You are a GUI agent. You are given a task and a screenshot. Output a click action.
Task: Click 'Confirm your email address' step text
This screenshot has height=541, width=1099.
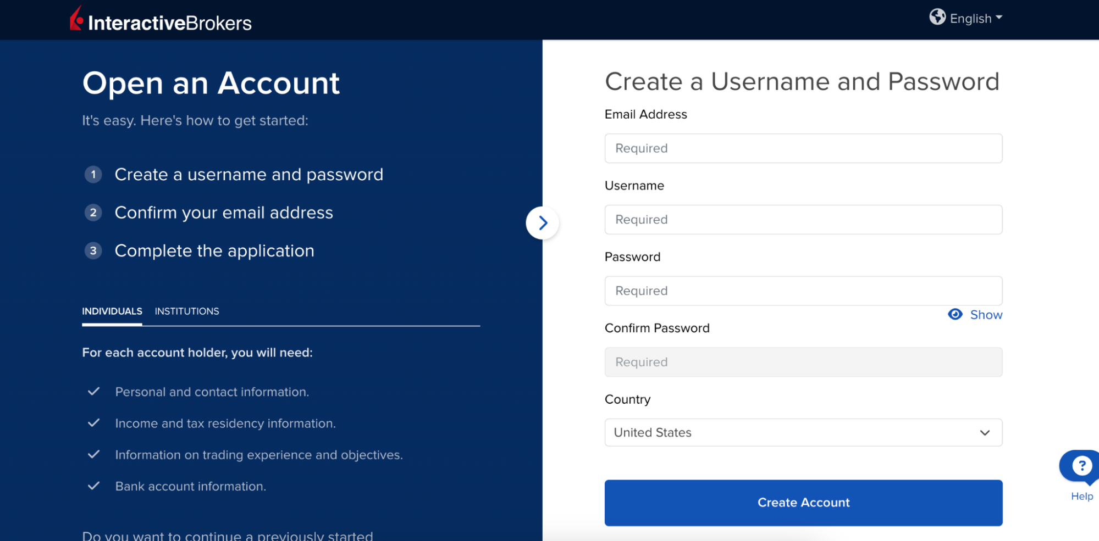[224, 213]
